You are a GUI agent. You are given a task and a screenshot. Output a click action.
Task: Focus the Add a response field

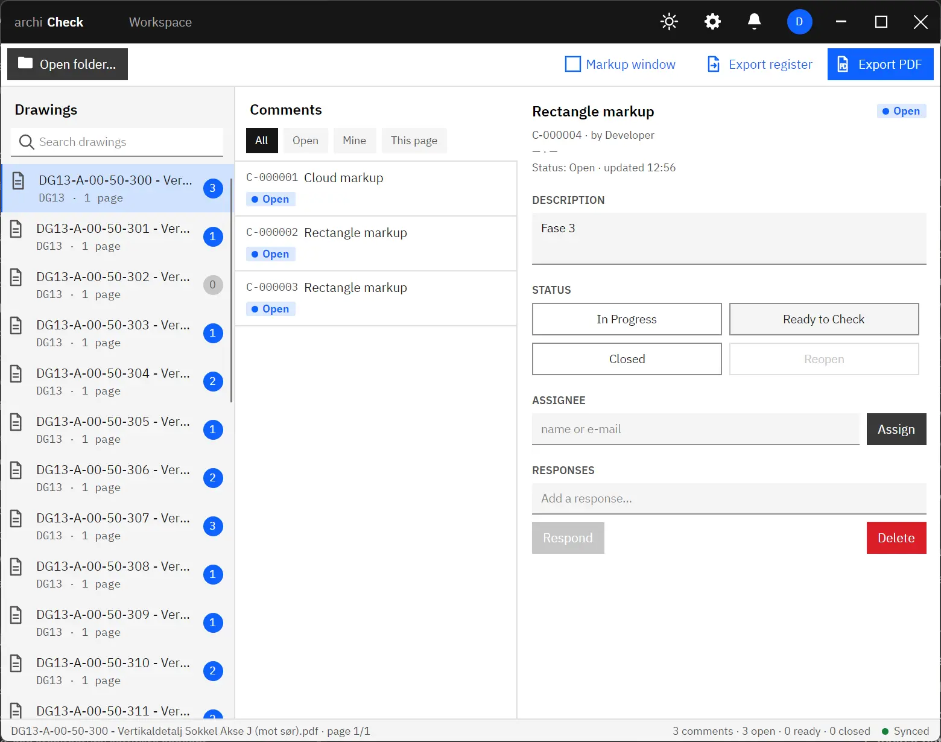(x=729, y=498)
